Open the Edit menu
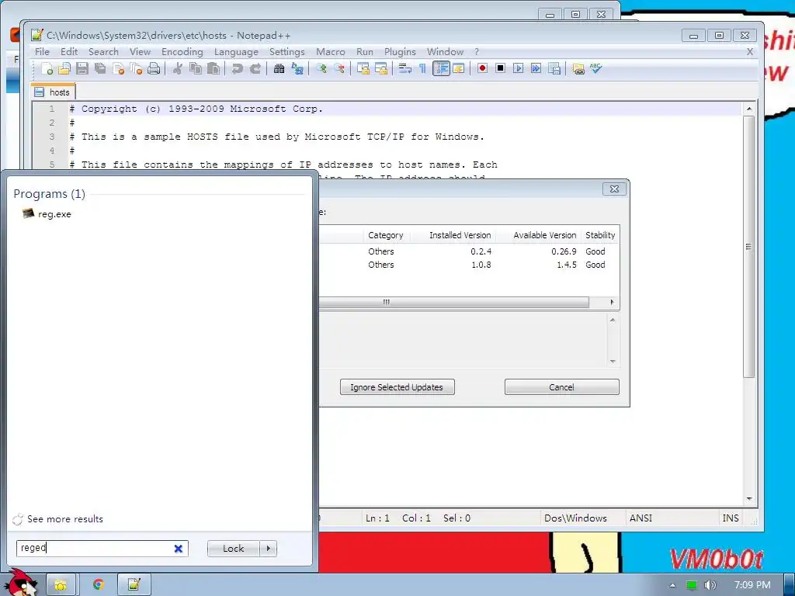Screen dimensions: 795x596 point(69,52)
